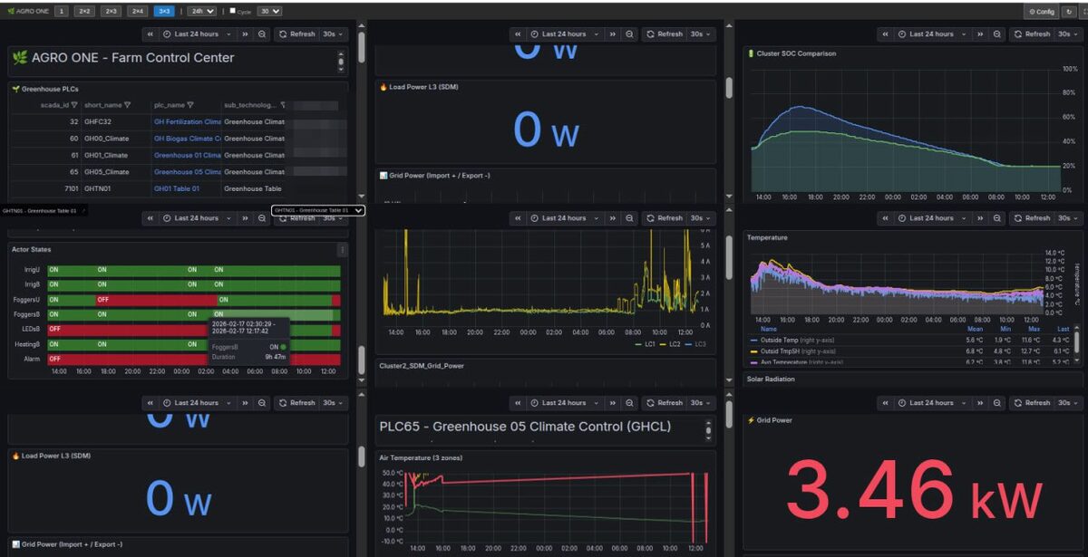Step time range back above Cluster SOC Comparison

click(885, 34)
